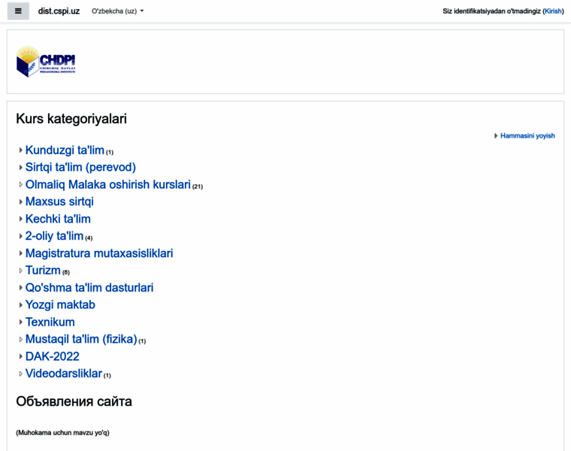Viewport: 571px width, 451px height.
Task: Expand the Maxsus sirtqi category arrow
Action: (21, 201)
